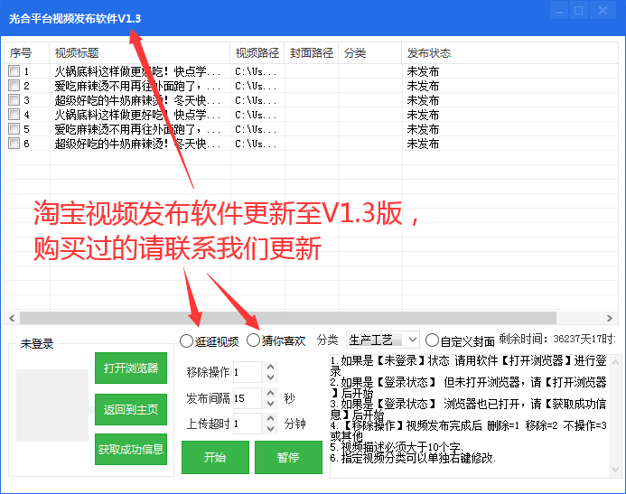Select row 4 video title text

(137, 115)
